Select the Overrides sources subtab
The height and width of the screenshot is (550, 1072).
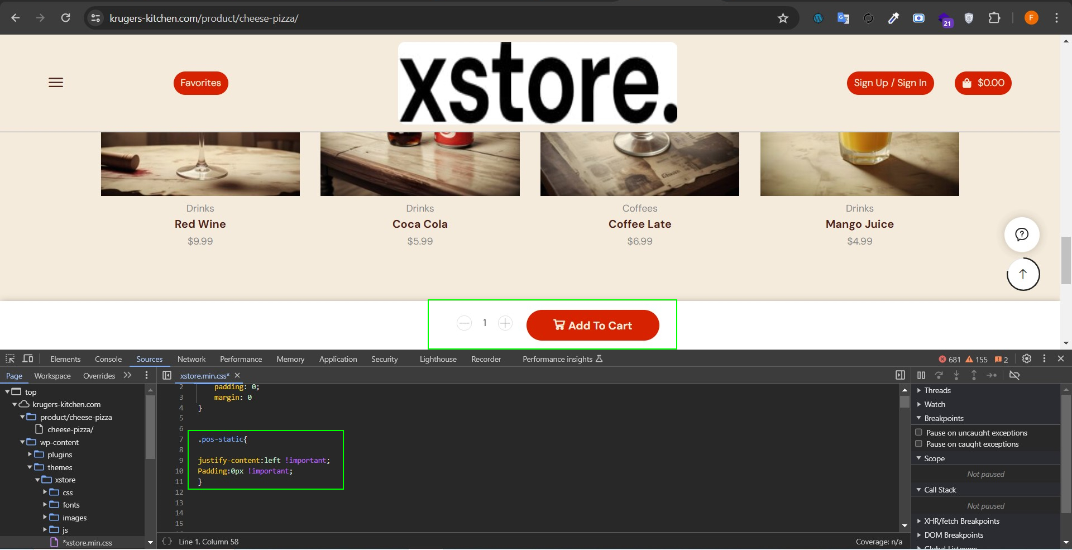pyautogui.click(x=99, y=376)
